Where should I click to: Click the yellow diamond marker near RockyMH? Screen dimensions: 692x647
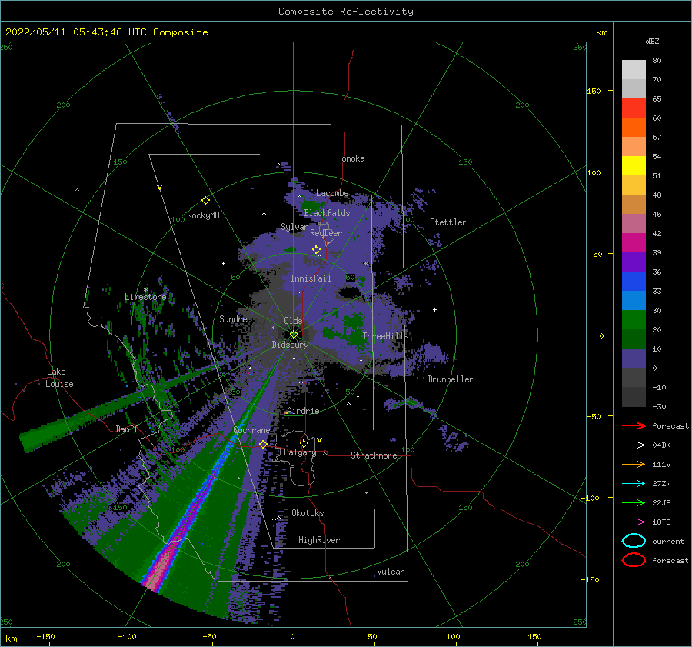click(x=205, y=201)
